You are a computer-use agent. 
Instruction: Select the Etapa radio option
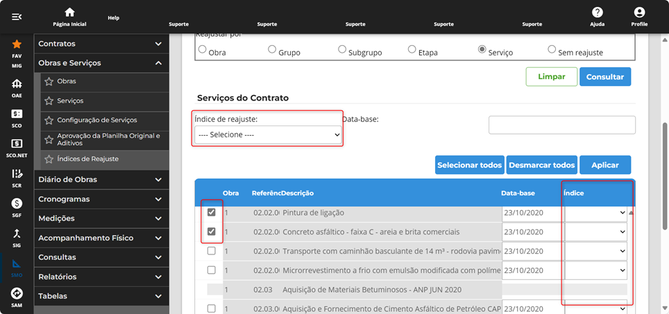tap(412, 49)
